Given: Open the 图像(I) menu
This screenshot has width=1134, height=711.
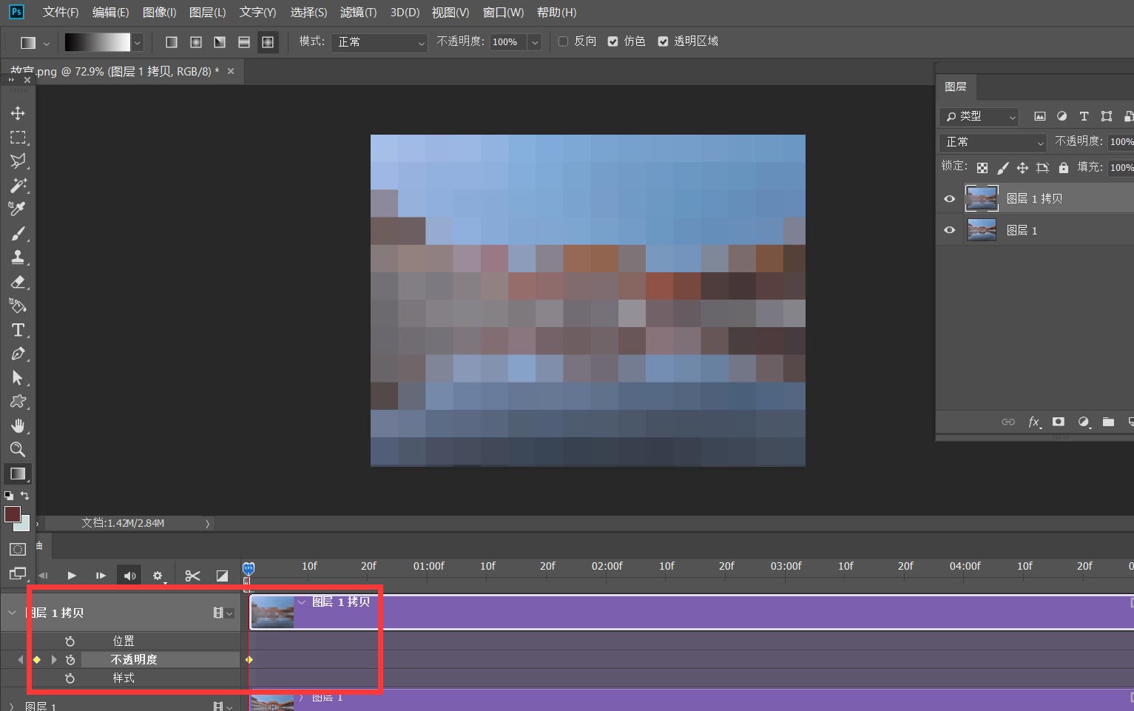Looking at the screenshot, I should [x=159, y=12].
